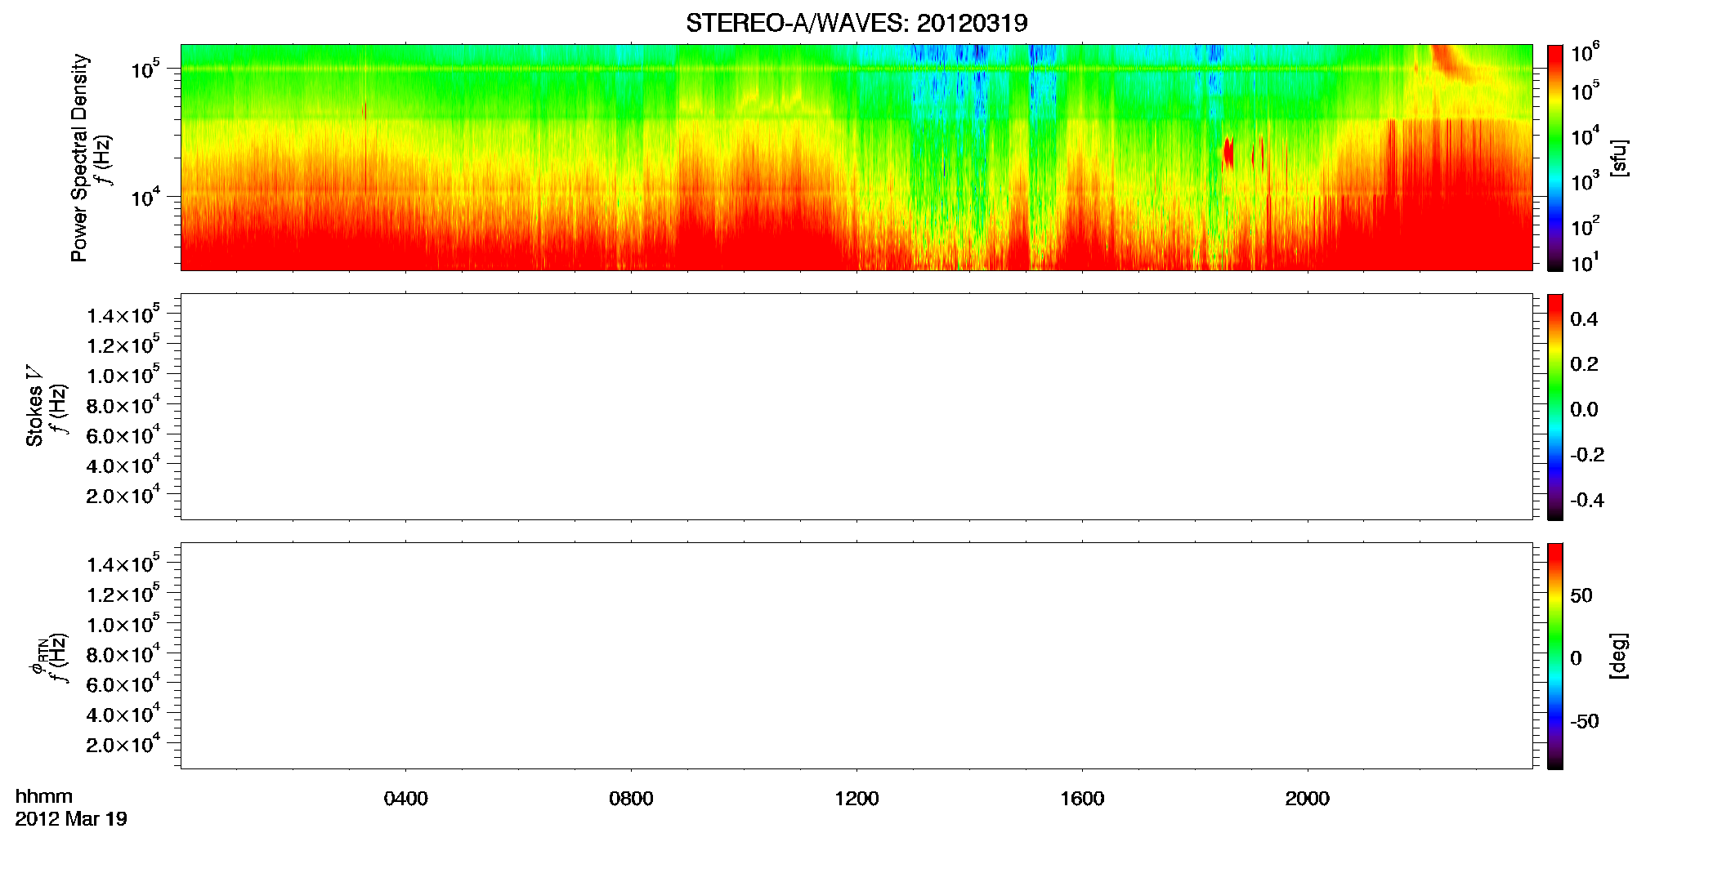Click the red burst feature near 1830
The height and width of the screenshot is (882, 1713).
(x=1228, y=154)
